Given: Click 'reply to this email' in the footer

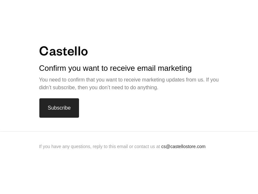Looking at the screenshot, I should [110, 146].
